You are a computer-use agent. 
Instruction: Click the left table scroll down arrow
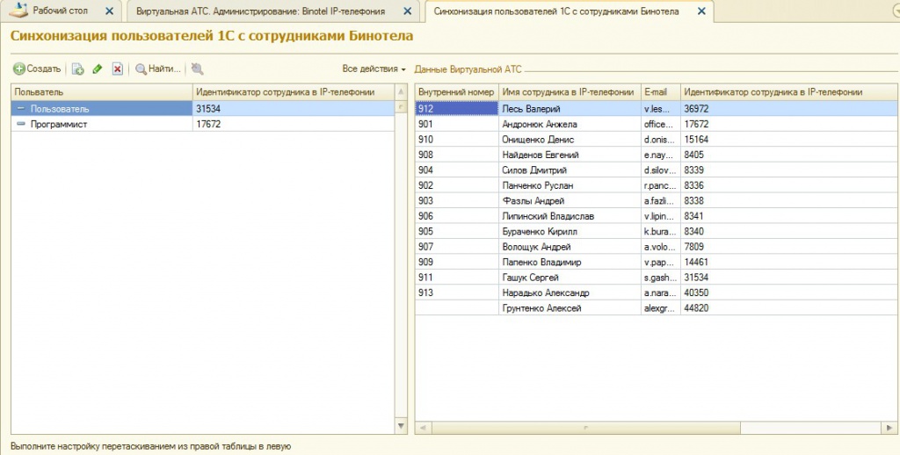401,426
